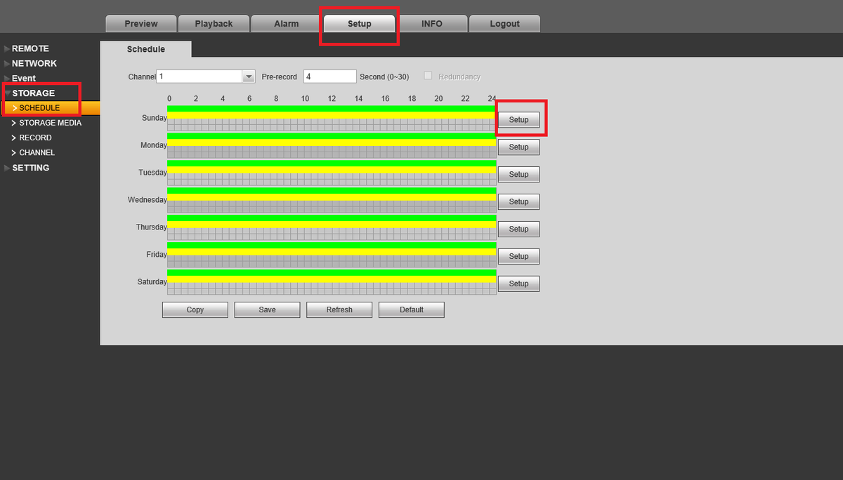Image resolution: width=843 pixels, height=480 pixels.
Task: Copy the schedule settings
Action: point(195,309)
